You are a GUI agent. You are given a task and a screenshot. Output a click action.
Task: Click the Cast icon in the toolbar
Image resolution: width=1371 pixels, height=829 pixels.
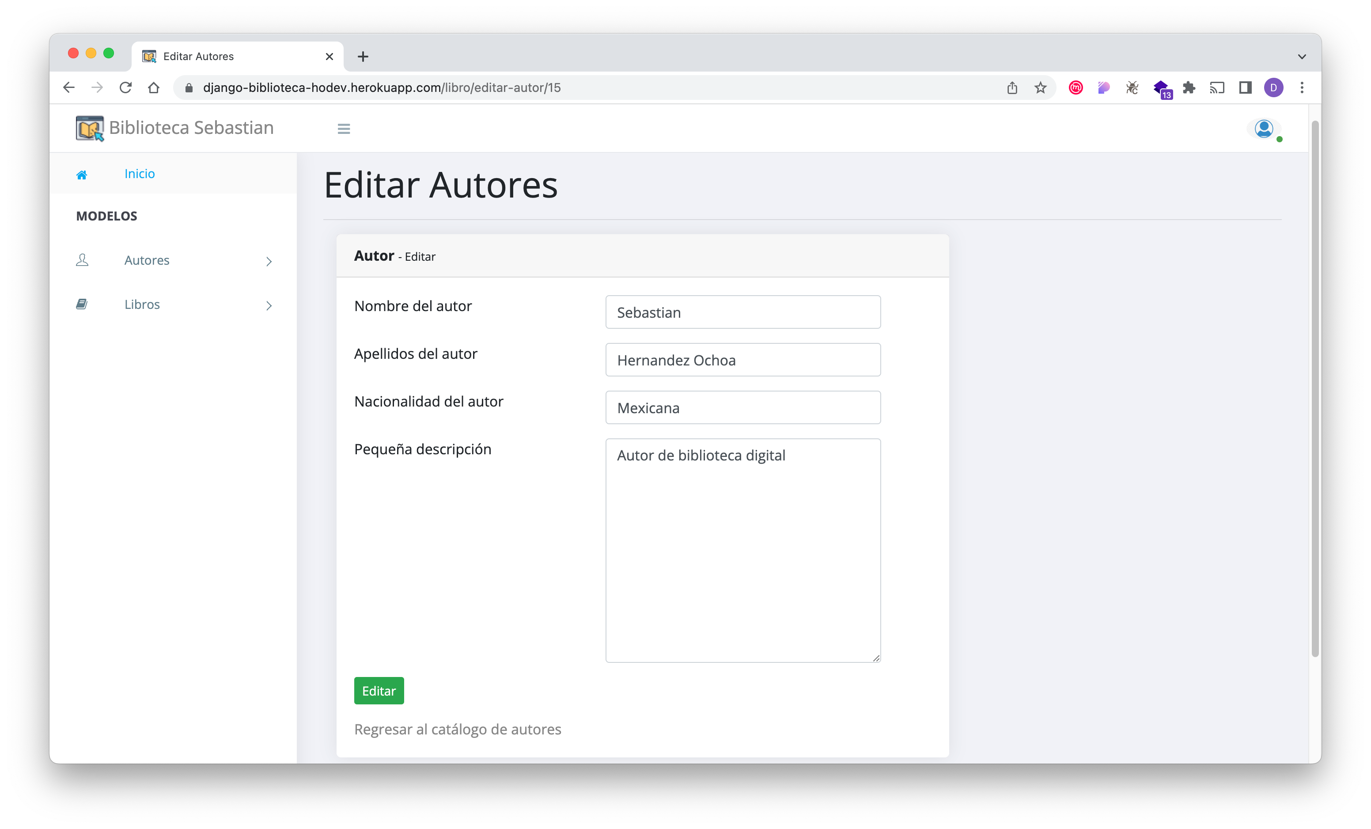[1217, 87]
